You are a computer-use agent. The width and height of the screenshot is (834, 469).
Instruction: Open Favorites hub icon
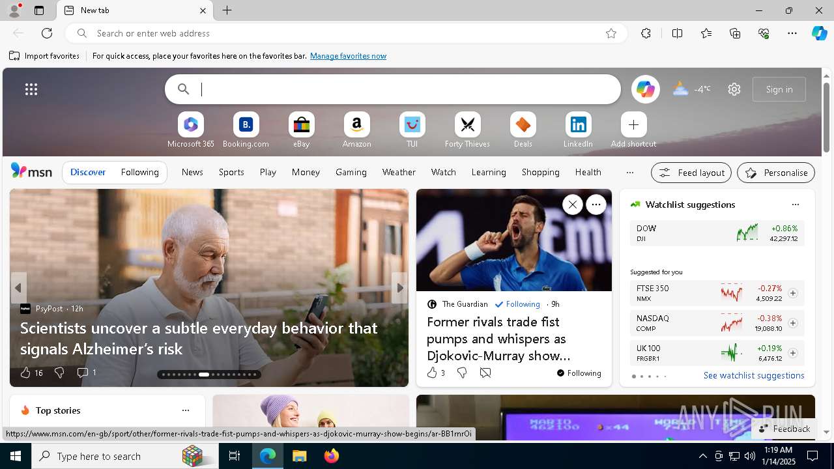[x=706, y=33]
